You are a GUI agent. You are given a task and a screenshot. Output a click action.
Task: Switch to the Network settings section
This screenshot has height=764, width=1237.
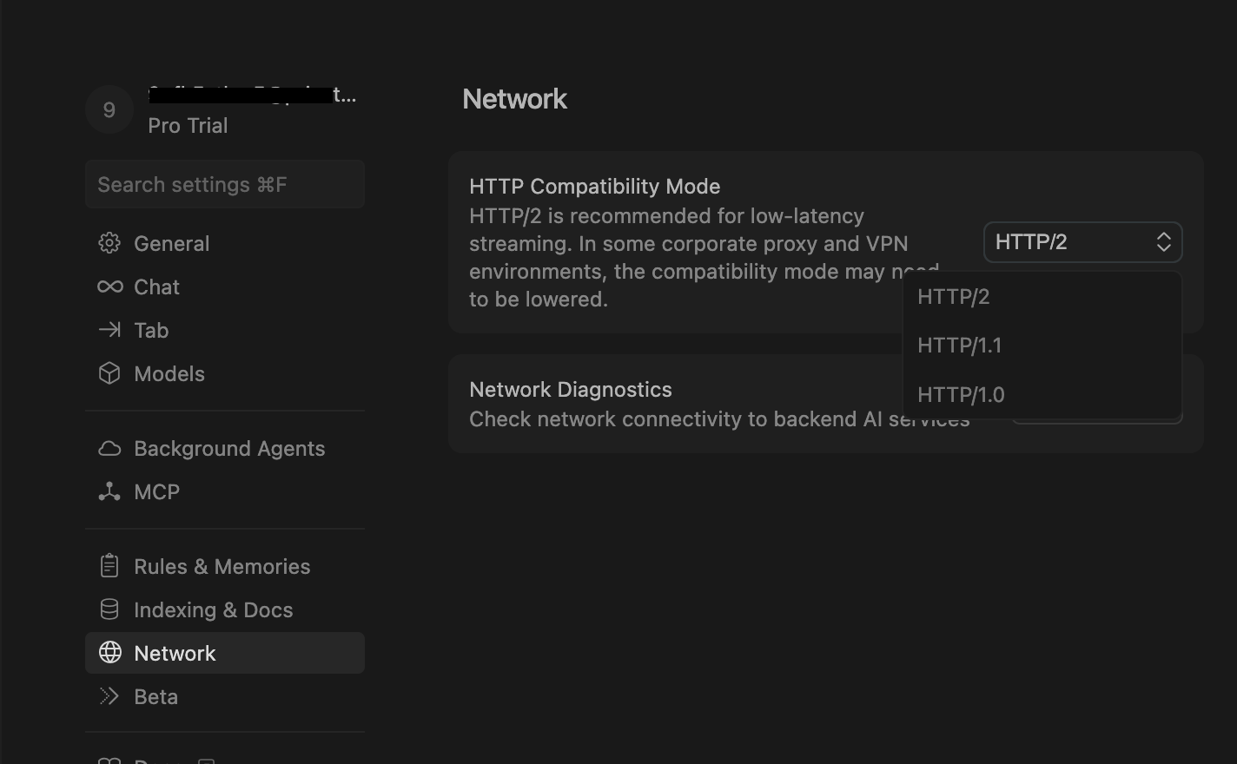point(175,653)
